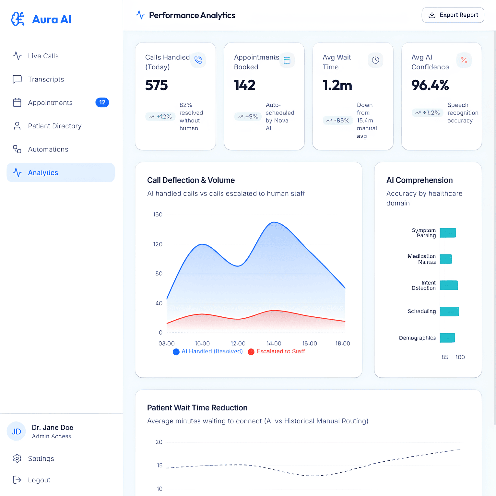Viewport: 496px width, 496px height.
Task: Click the Logout arrow icon
Action: point(17,480)
